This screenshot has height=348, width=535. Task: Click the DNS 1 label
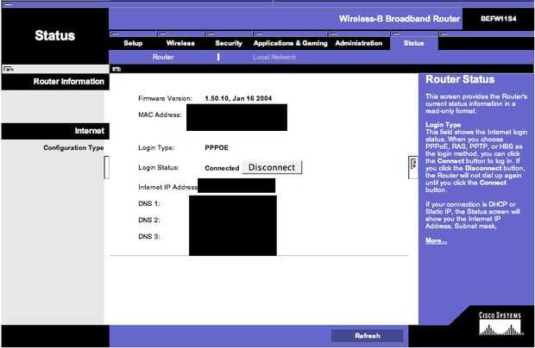point(149,203)
